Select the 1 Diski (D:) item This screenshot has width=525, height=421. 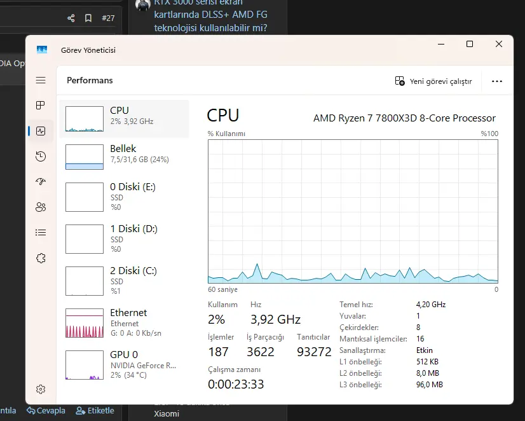point(124,239)
